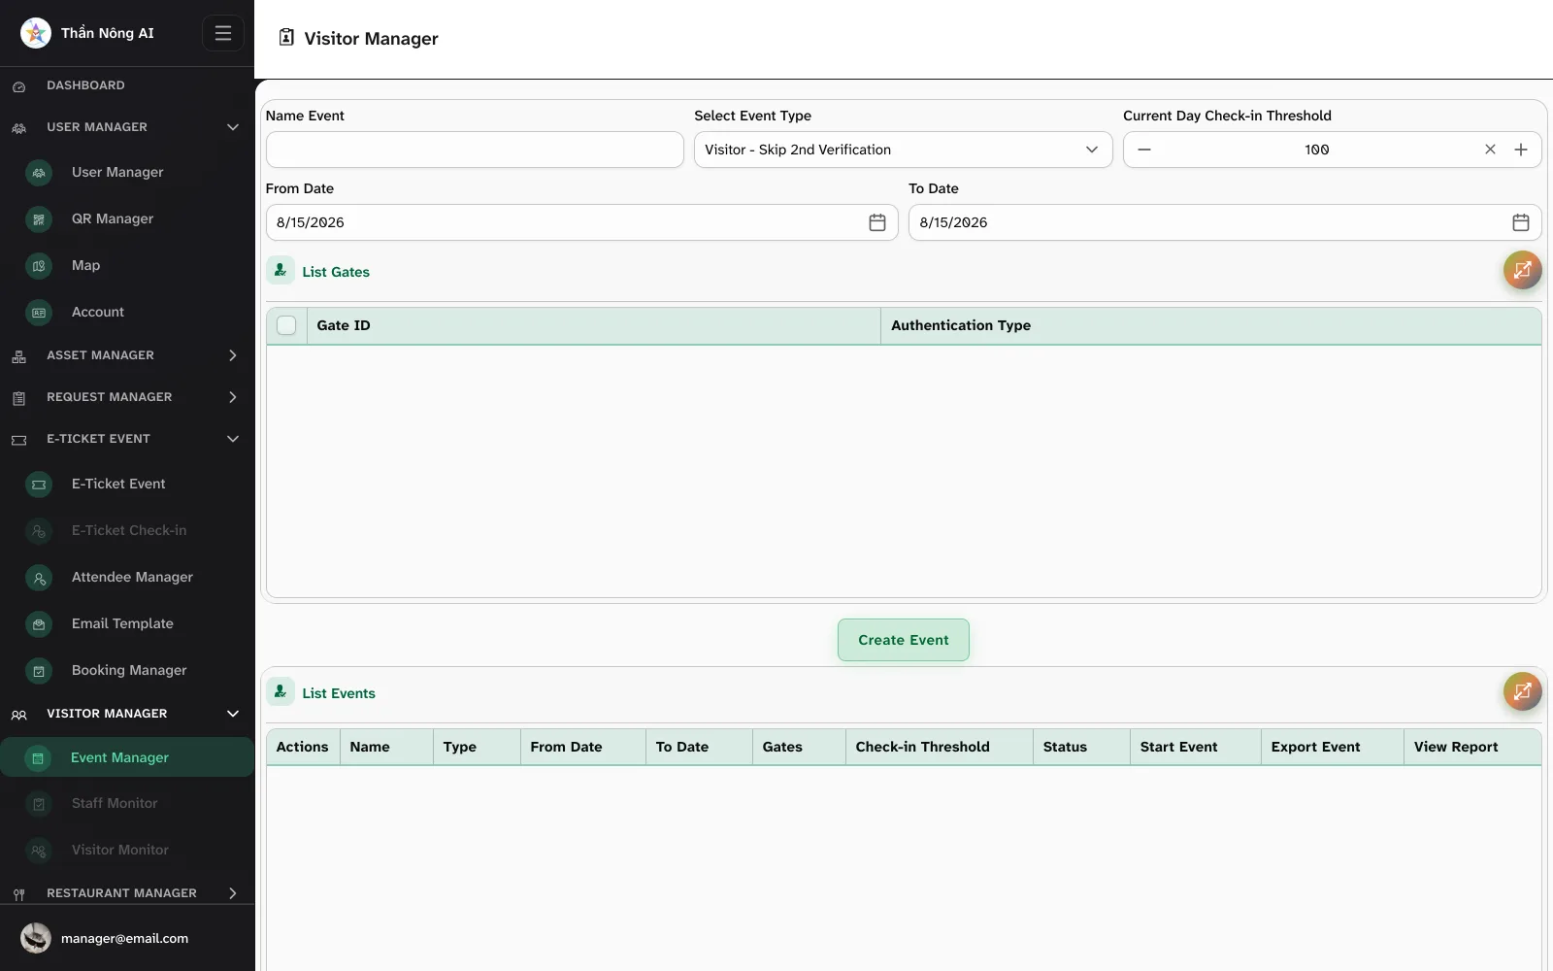The height and width of the screenshot is (971, 1553).
Task: Click the Authentication Type column header
Action: tap(1211, 325)
